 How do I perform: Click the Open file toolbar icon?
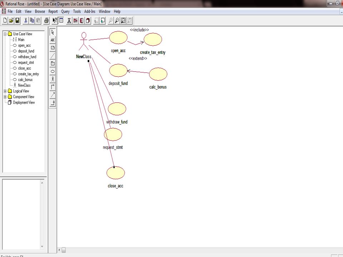tap(11, 21)
